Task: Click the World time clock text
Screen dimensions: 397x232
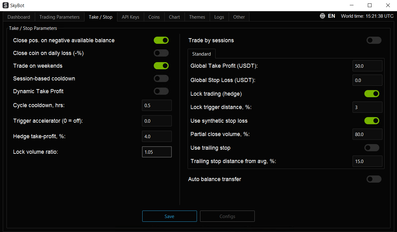Action: tap(367, 16)
